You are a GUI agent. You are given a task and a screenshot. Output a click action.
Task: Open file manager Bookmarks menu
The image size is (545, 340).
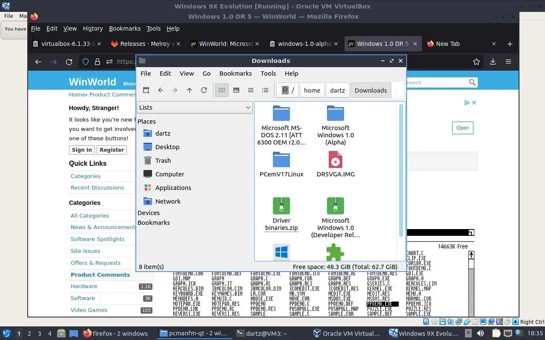[235, 74]
